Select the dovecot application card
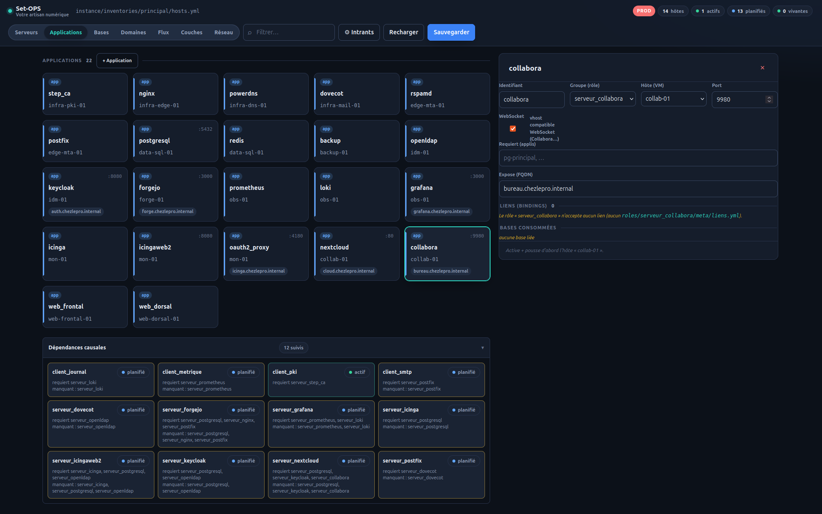Image resolution: width=822 pixels, height=514 pixels. click(x=356, y=94)
